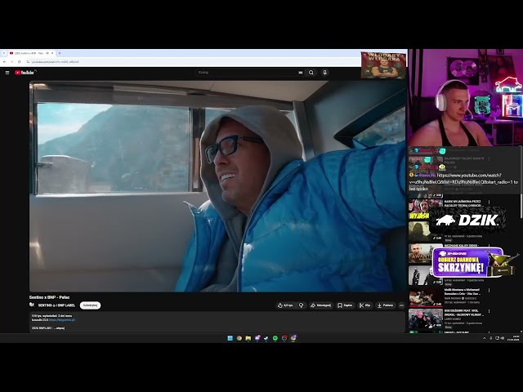The image size is (523, 392).
Task: Open the tab search dropdown arrow
Action: (4, 53)
